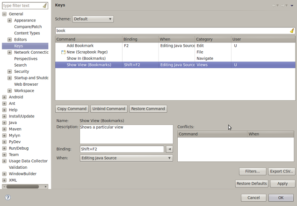
Task: Open the Filters... dialog
Action: pos(253,171)
